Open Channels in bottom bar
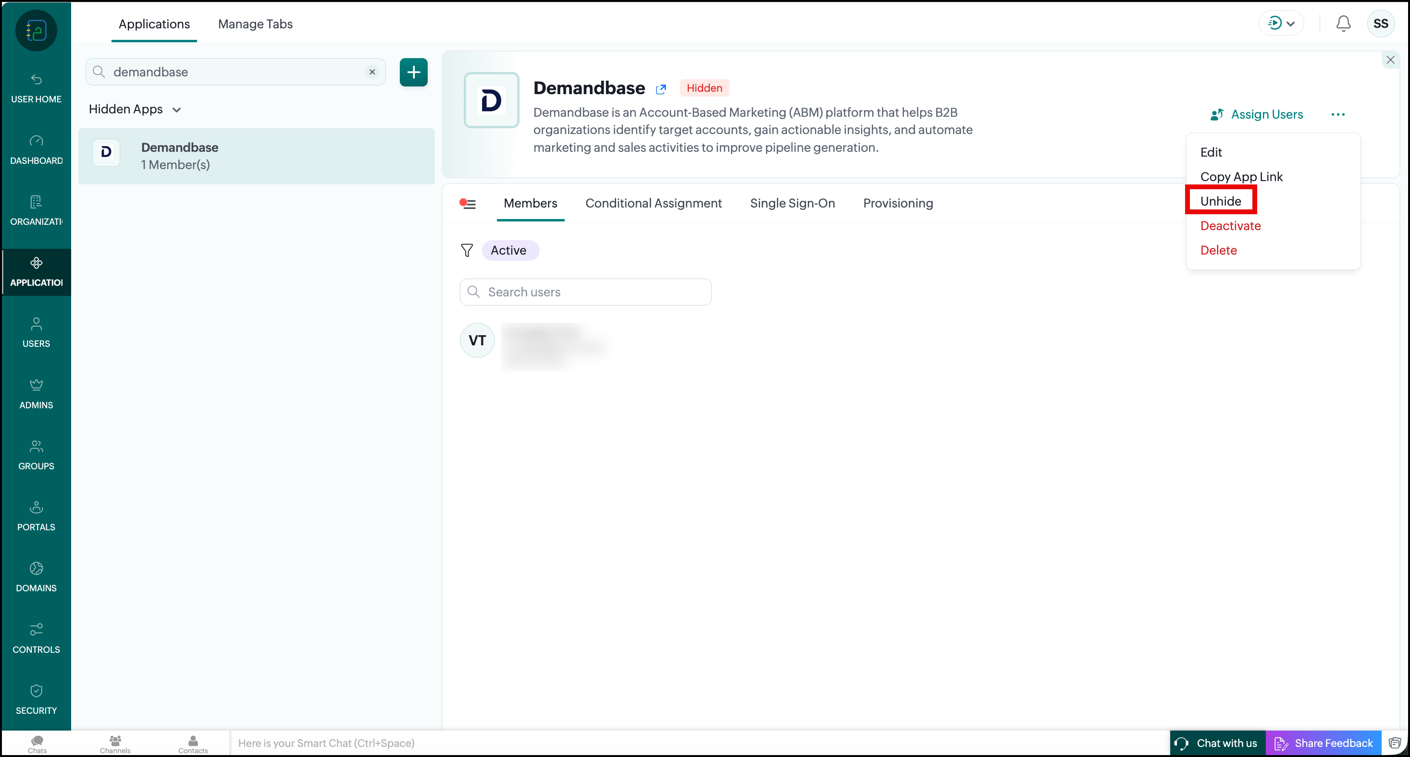Screen dimensions: 1410x757 point(115,744)
